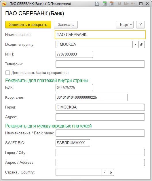Click the M- memory subtract button

tap(133, 4)
